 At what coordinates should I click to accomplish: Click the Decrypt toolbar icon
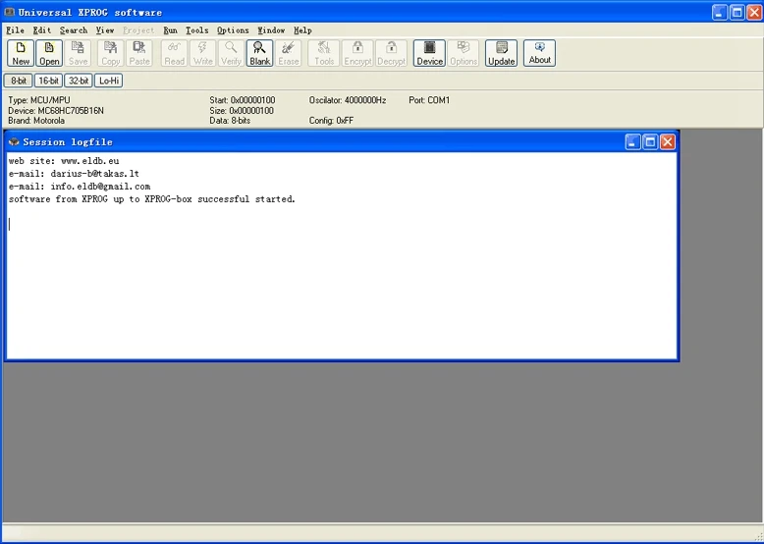tap(391, 53)
